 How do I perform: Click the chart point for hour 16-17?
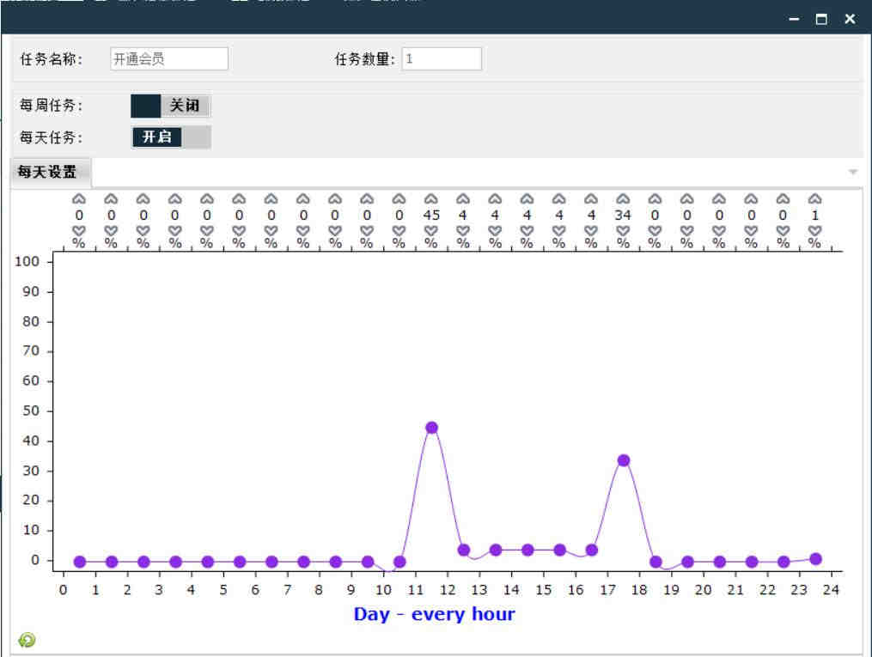(592, 551)
